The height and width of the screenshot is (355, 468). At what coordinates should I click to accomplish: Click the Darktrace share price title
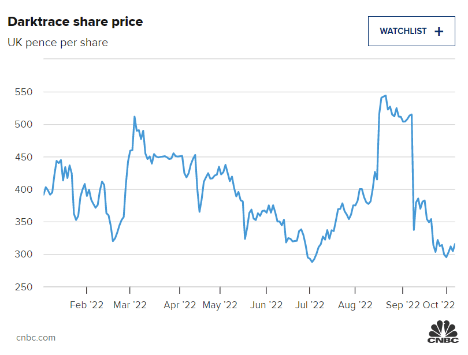point(75,22)
